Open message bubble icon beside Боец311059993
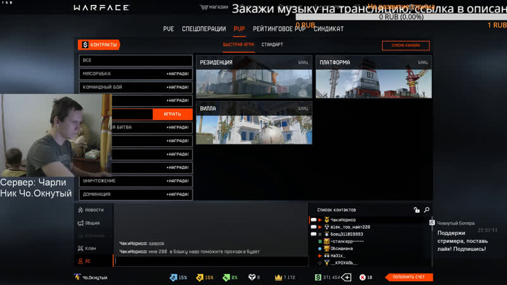Screen dimensions: 507x285 (313, 234)
